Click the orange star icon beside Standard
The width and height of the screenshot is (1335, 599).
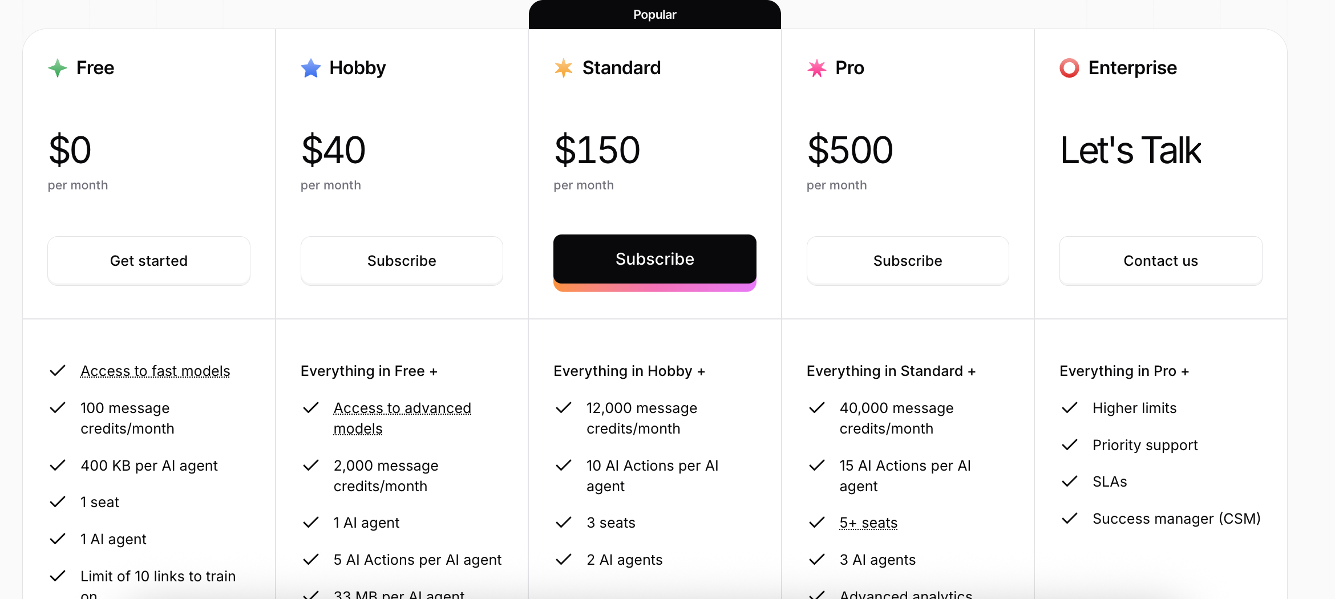coord(564,68)
